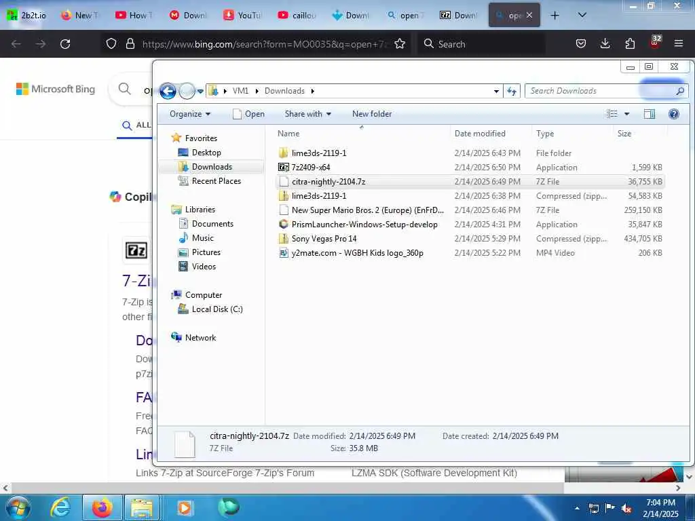Open Firefox downloads panel
Viewport: 695px width, 521px height.
(x=605, y=44)
